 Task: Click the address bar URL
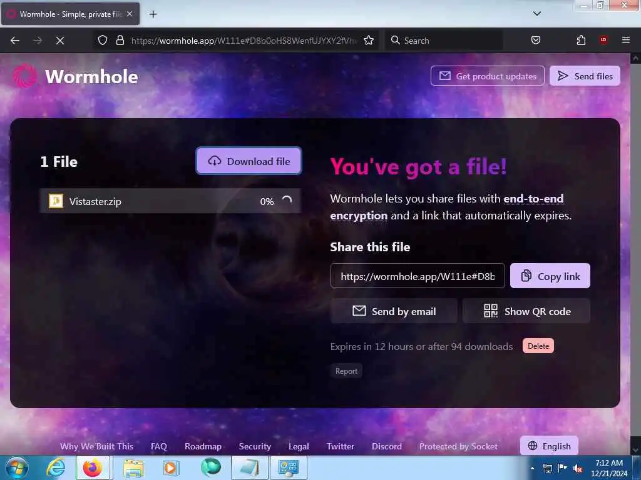244,41
